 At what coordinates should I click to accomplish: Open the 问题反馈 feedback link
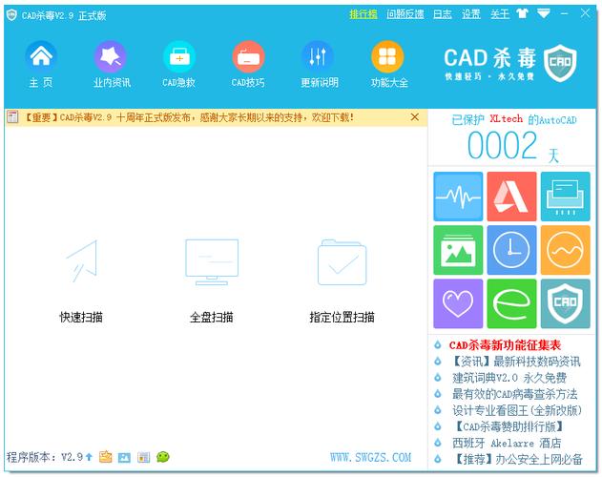(x=405, y=14)
